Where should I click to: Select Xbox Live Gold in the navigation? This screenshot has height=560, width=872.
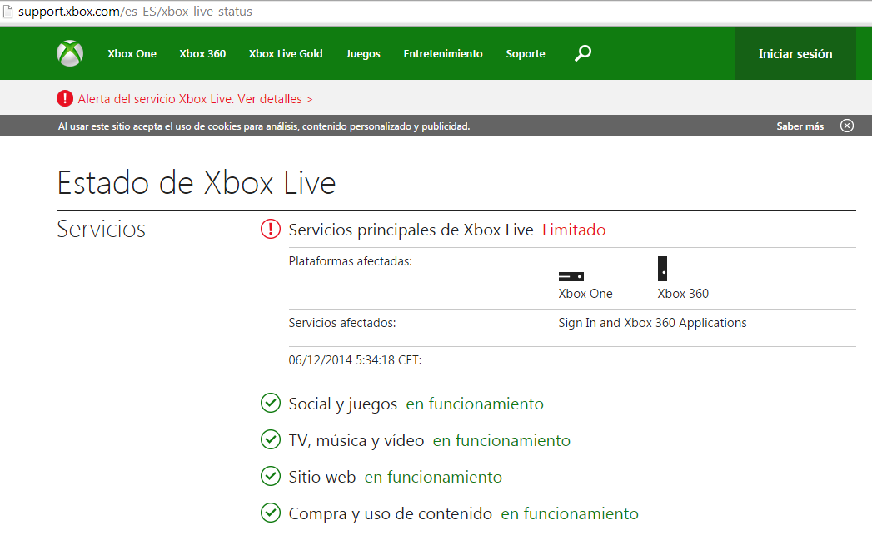pos(286,52)
